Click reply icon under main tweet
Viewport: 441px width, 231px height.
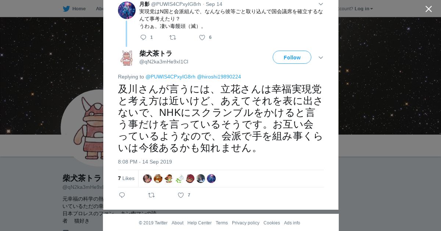click(x=122, y=195)
